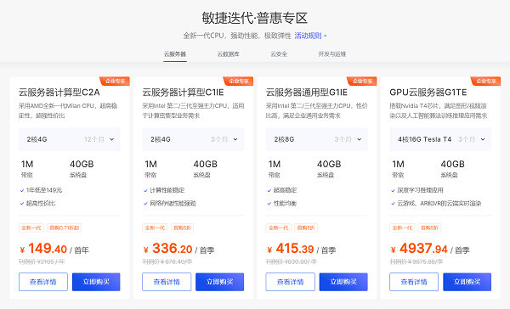Switch to the 云安全 tab
510x309 pixels.
279,54
